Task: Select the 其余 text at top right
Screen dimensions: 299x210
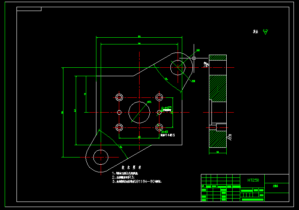Action: click(x=255, y=32)
